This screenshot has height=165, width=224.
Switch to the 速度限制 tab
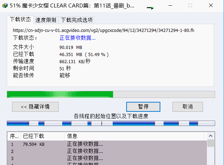click(46, 20)
